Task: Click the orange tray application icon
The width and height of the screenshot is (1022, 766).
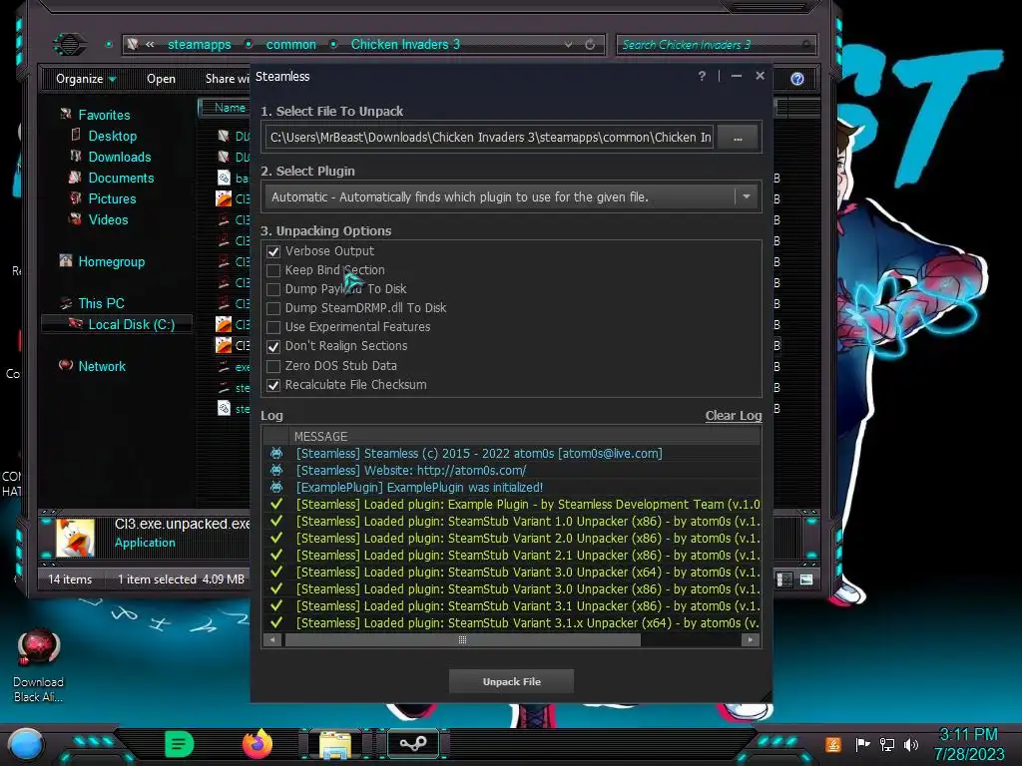Action: (x=833, y=744)
